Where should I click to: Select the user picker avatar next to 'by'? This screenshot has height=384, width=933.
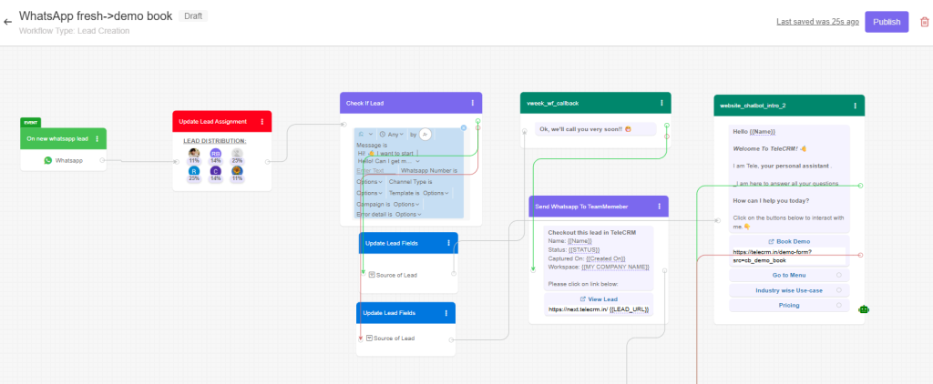425,135
